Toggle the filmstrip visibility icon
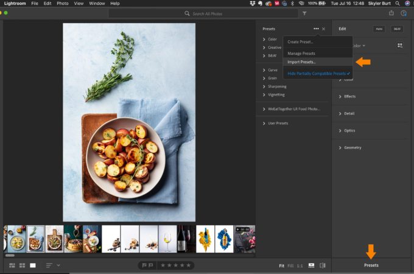 point(312,265)
